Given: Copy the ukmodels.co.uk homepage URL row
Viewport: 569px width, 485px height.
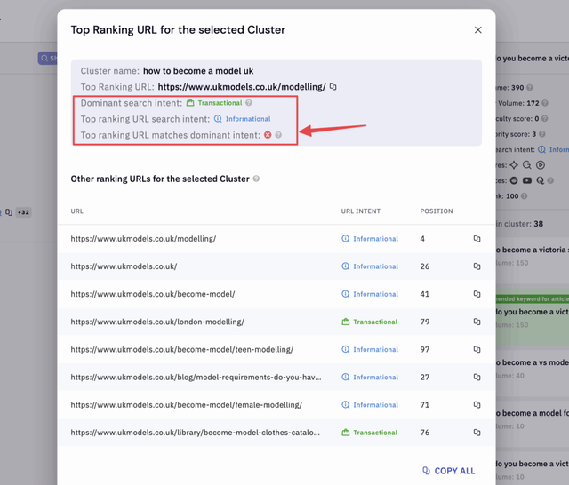Looking at the screenshot, I should pyautogui.click(x=477, y=266).
